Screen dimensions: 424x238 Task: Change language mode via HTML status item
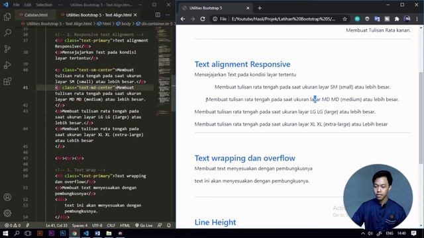[x=125, y=225]
